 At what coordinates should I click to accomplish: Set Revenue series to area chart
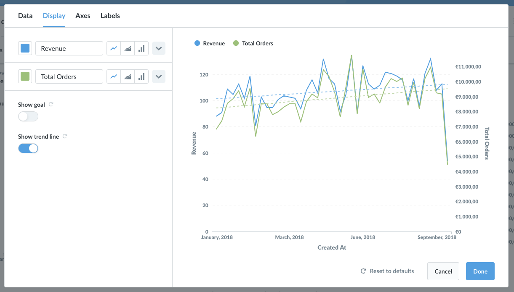[128, 48]
